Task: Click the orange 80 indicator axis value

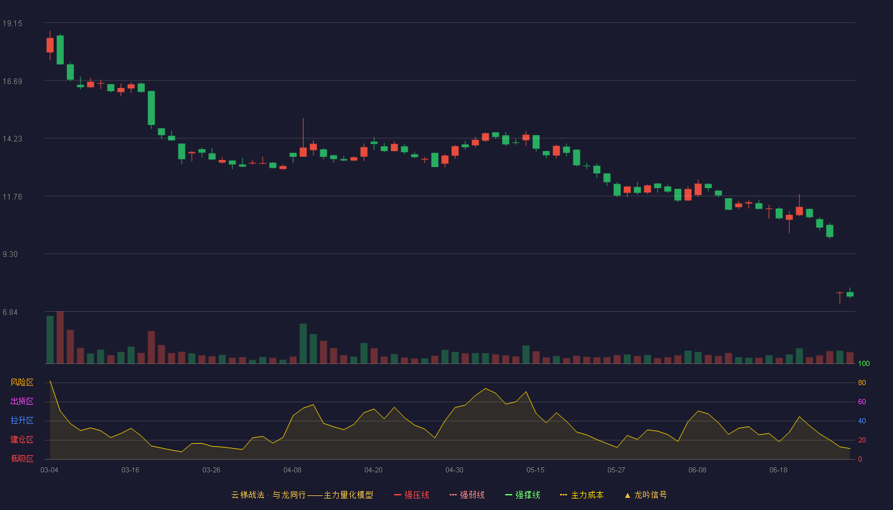Action: pyautogui.click(x=862, y=382)
